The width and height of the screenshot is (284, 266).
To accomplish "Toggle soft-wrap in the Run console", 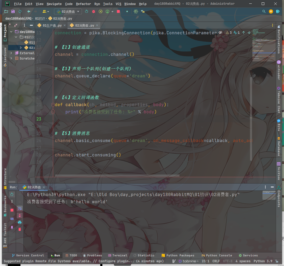I will pos(20,209).
